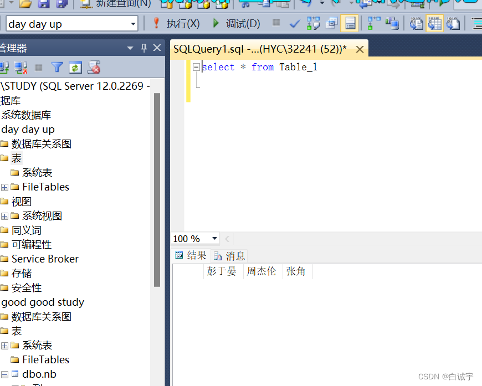The image size is (482, 386).
Task: Expand the 系统视图 node
Action: point(4,216)
